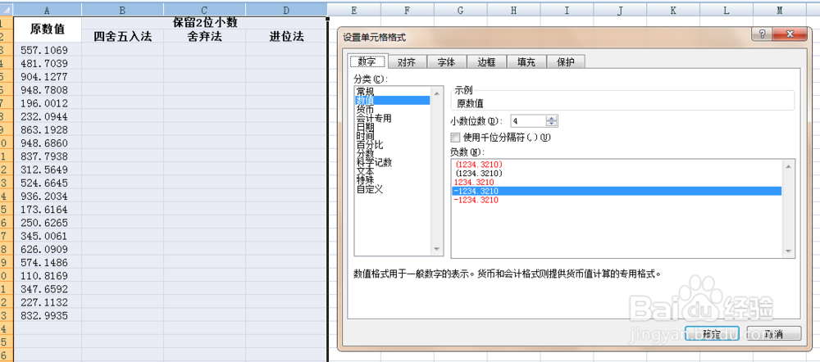Select column K header
The width and height of the screenshot is (820, 362).
click(673, 10)
